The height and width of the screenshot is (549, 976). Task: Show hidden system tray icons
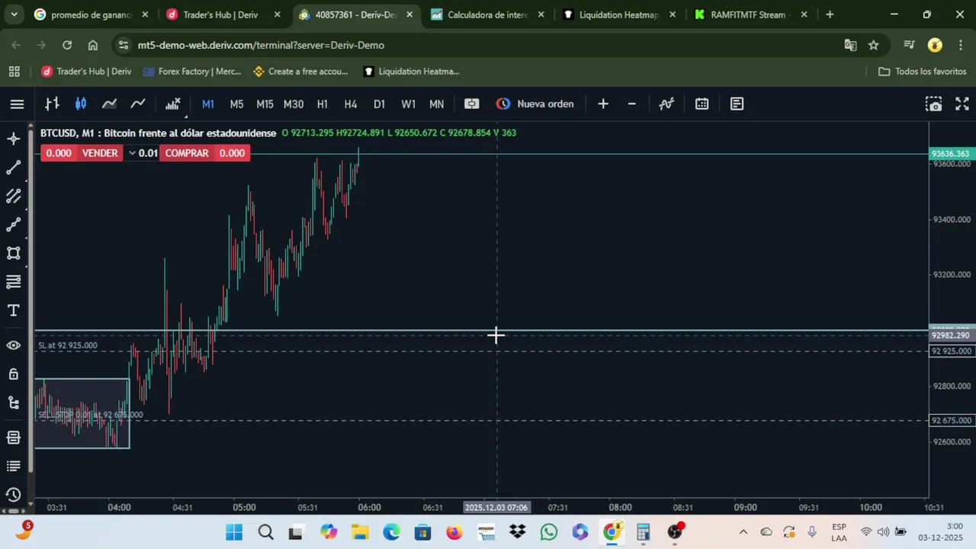[x=743, y=532]
